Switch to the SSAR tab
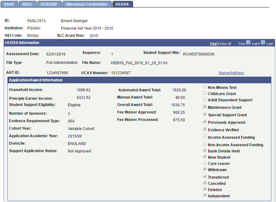The image size is (276, 202). coord(9,4)
